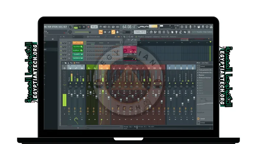Toggle typing keyboard to piano icon
The image size is (257, 144).
(101, 32)
